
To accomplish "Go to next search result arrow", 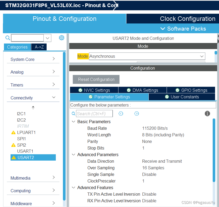I will point(137,113).
